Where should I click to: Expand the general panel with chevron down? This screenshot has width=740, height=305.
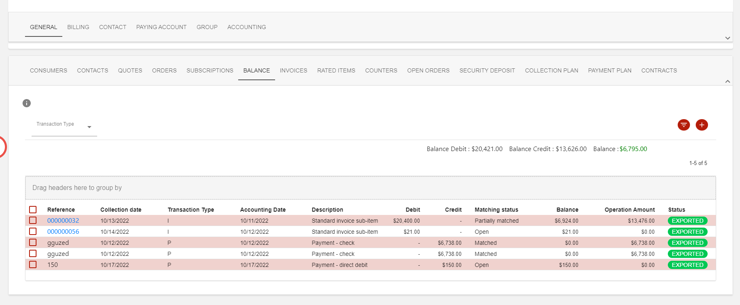727,38
